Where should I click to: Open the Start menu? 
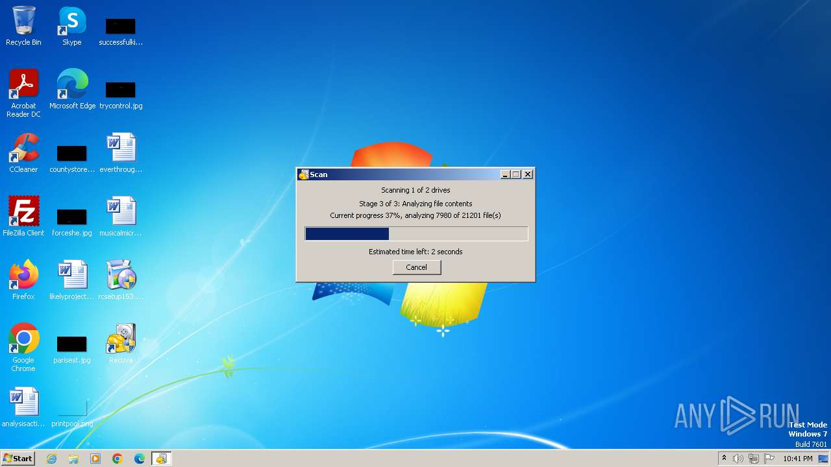[x=18, y=458]
